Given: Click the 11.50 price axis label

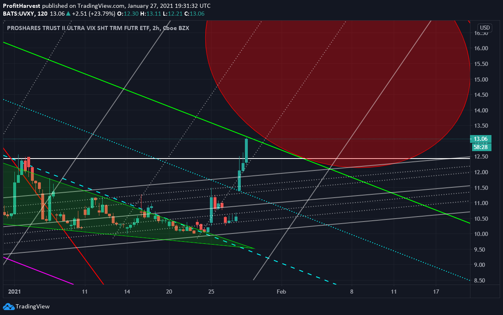Looking at the screenshot, I should point(481,188).
